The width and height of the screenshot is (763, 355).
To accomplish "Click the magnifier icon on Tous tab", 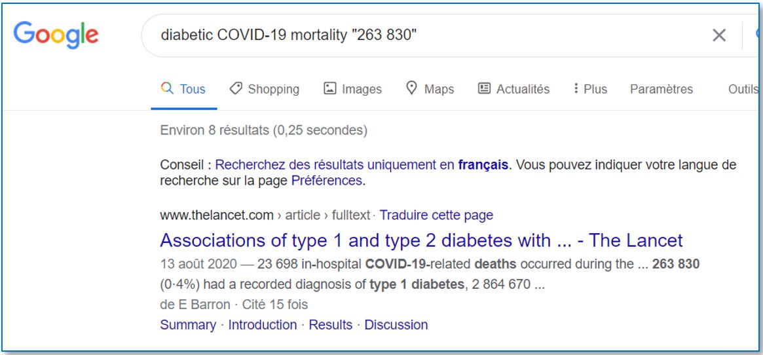I will coord(167,88).
